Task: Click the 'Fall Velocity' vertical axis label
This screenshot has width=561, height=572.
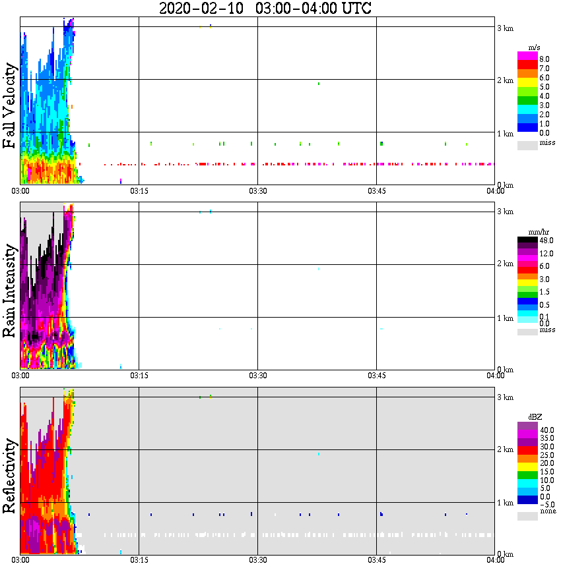Action: [9, 105]
